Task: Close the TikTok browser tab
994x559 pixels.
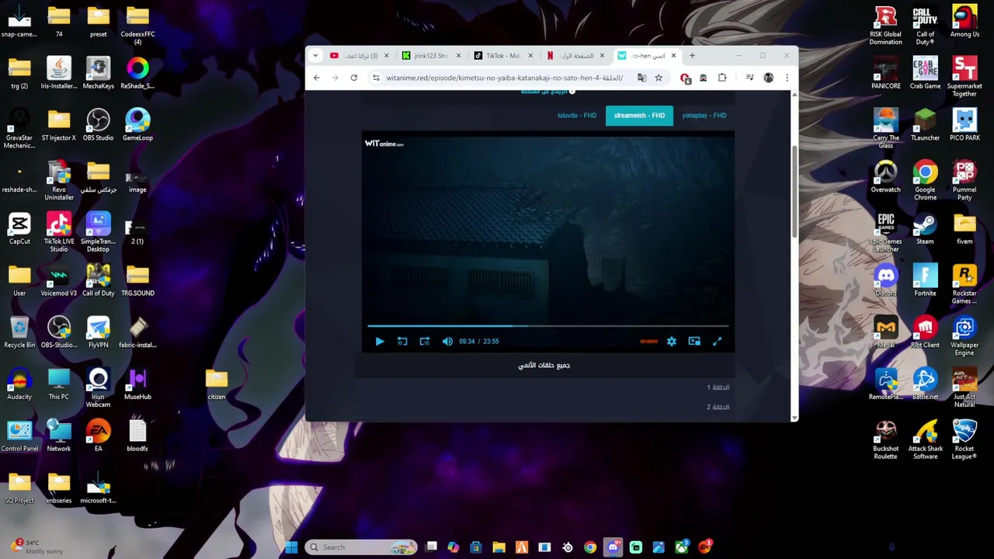Action: [x=530, y=56]
